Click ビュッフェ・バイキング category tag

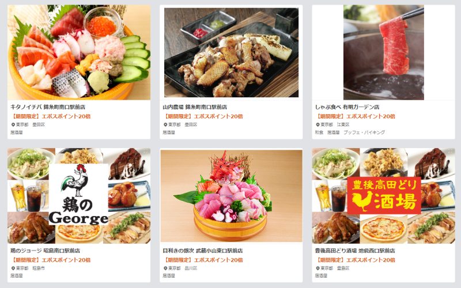coord(364,132)
